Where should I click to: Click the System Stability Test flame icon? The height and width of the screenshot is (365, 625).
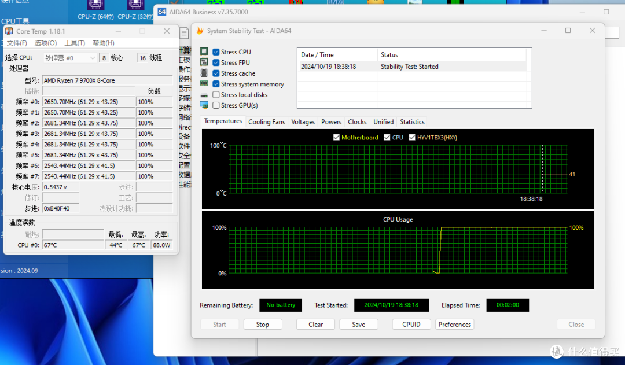point(200,31)
